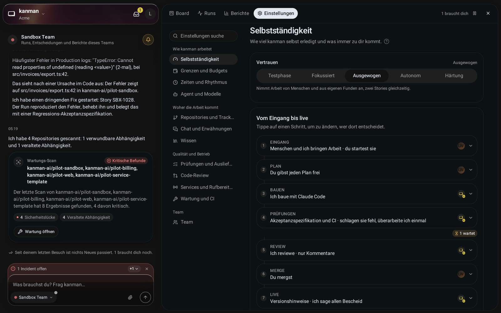Select the Testphase trust level
Image resolution: width=501 pixels, height=313 pixels.
click(x=280, y=76)
